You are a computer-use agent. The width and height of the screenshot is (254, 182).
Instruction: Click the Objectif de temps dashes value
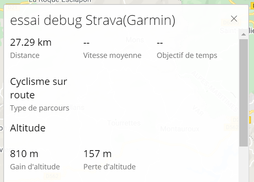point(160,42)
